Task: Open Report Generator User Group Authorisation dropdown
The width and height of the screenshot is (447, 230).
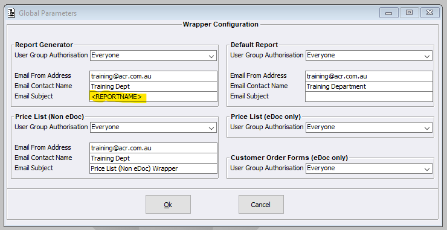Action: pyautogui.click(x=153, y=56)
